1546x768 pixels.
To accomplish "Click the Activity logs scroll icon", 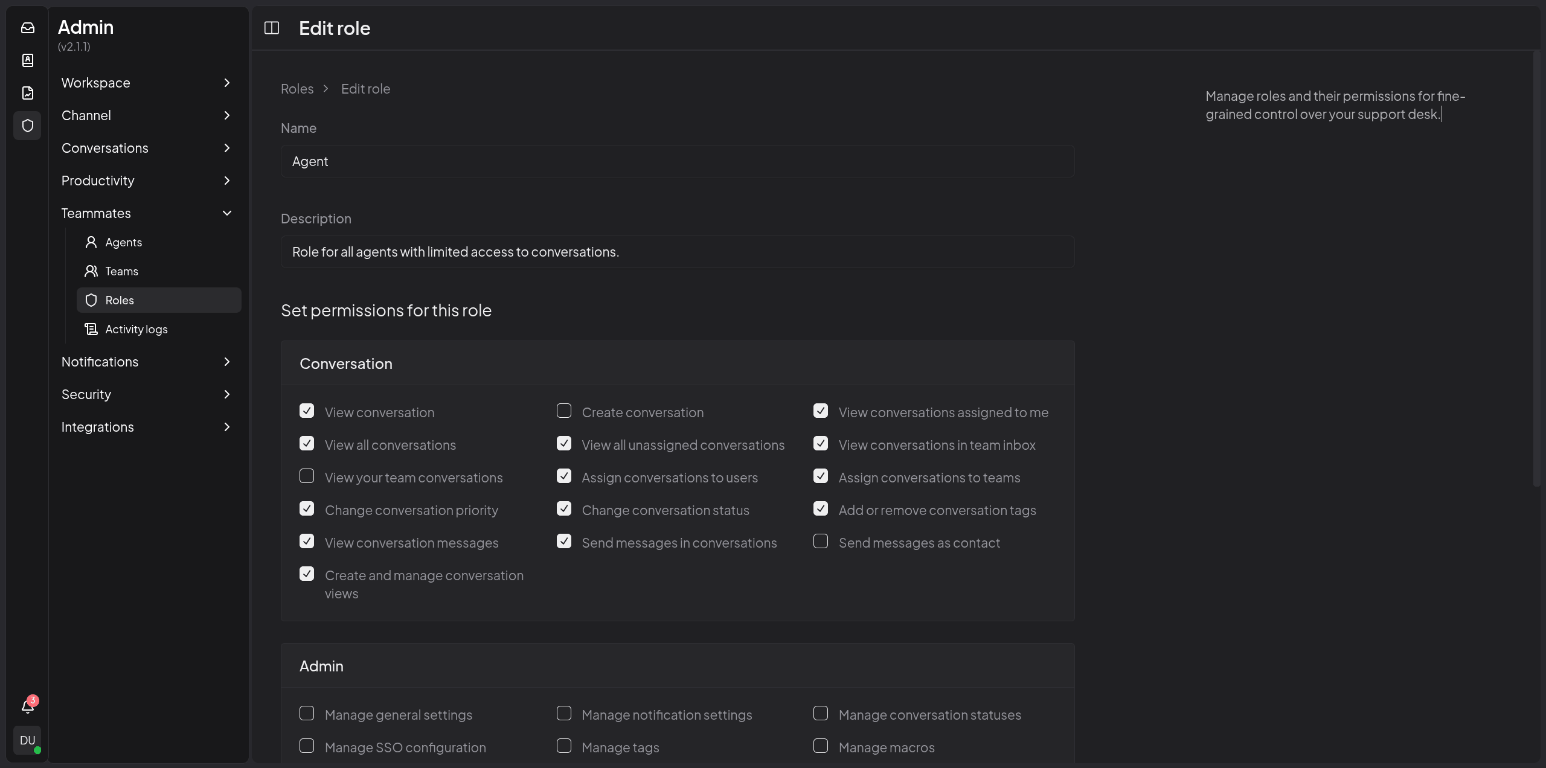I will tap(91, 329).
